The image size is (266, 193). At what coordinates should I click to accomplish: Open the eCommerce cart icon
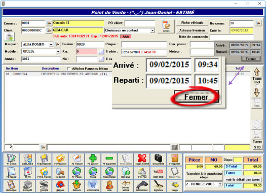pos(93,186)
